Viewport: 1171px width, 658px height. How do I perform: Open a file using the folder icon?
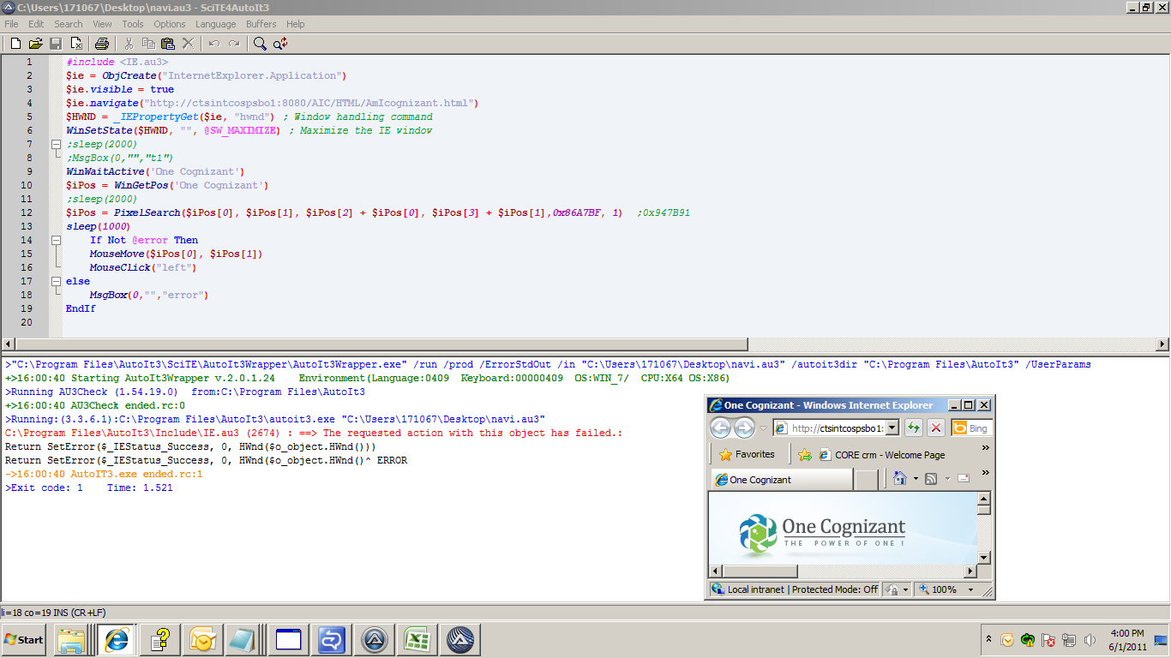click(35, 43)
